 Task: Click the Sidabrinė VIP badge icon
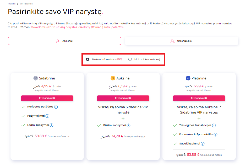point(36,78)
